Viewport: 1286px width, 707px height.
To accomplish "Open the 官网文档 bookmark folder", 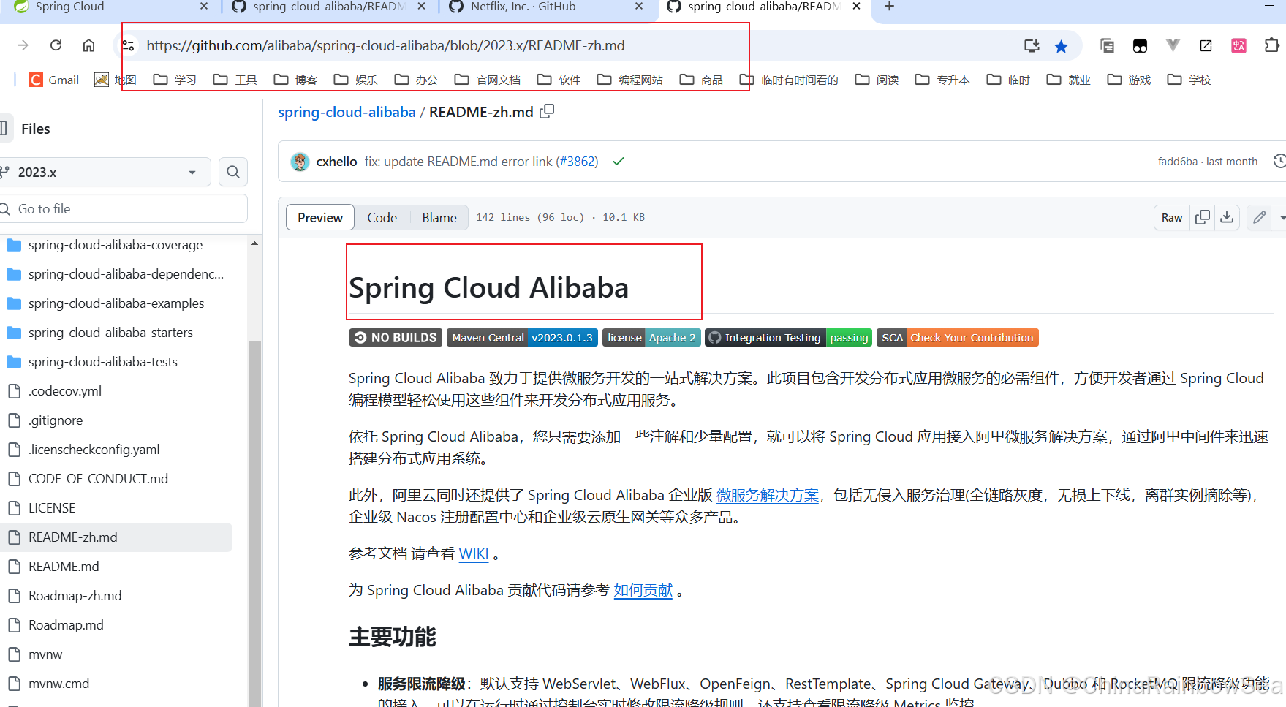I will 487,80.
